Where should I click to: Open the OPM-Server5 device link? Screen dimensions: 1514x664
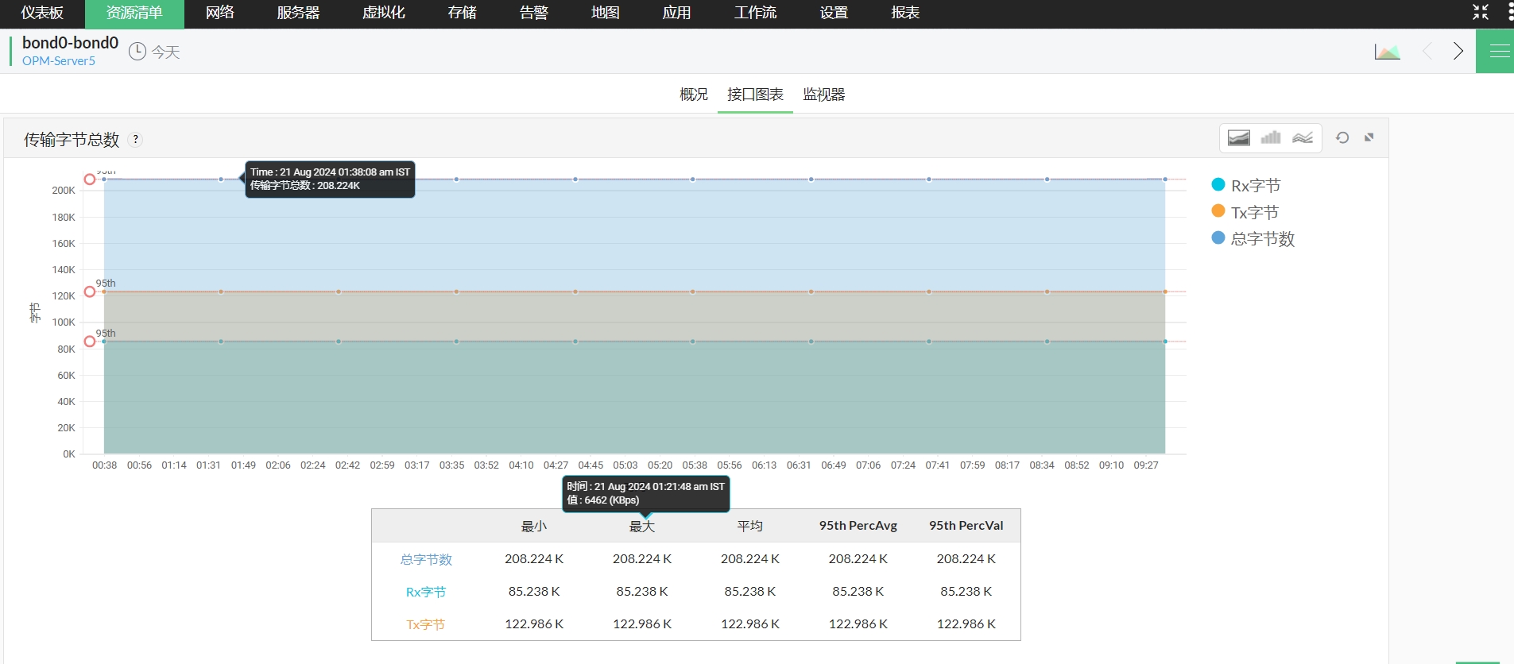click(59, 61)
